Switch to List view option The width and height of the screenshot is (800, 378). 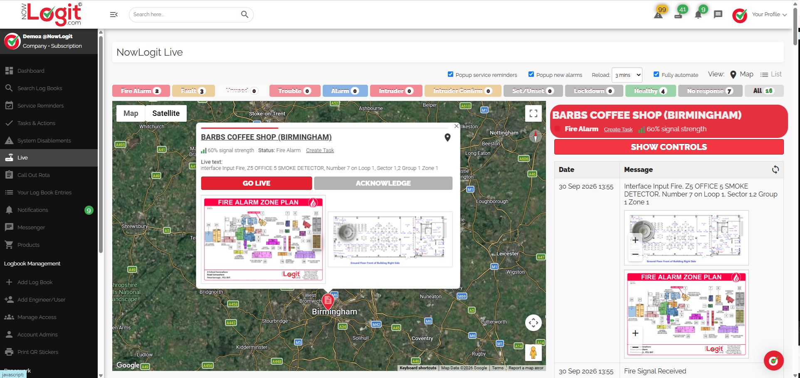[x=771, y=74]
